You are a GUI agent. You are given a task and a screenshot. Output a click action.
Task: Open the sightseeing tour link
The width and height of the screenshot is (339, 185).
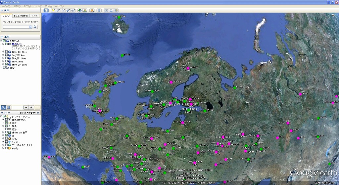click(x=17, y=44)
